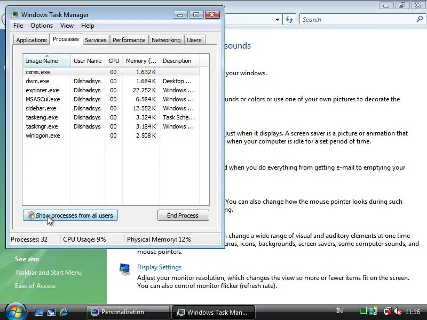
Task: Click the green CPU meter tray icon
Action: tap(363, 311)
